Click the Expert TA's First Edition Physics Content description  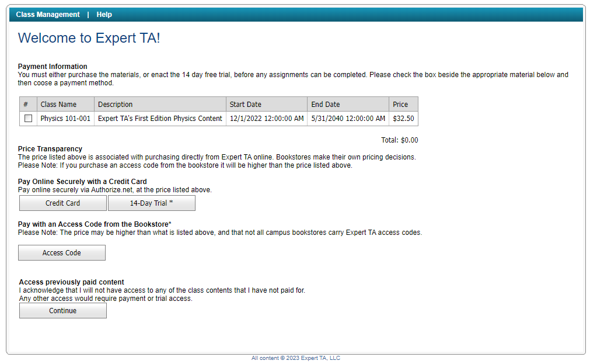point(160,119)
